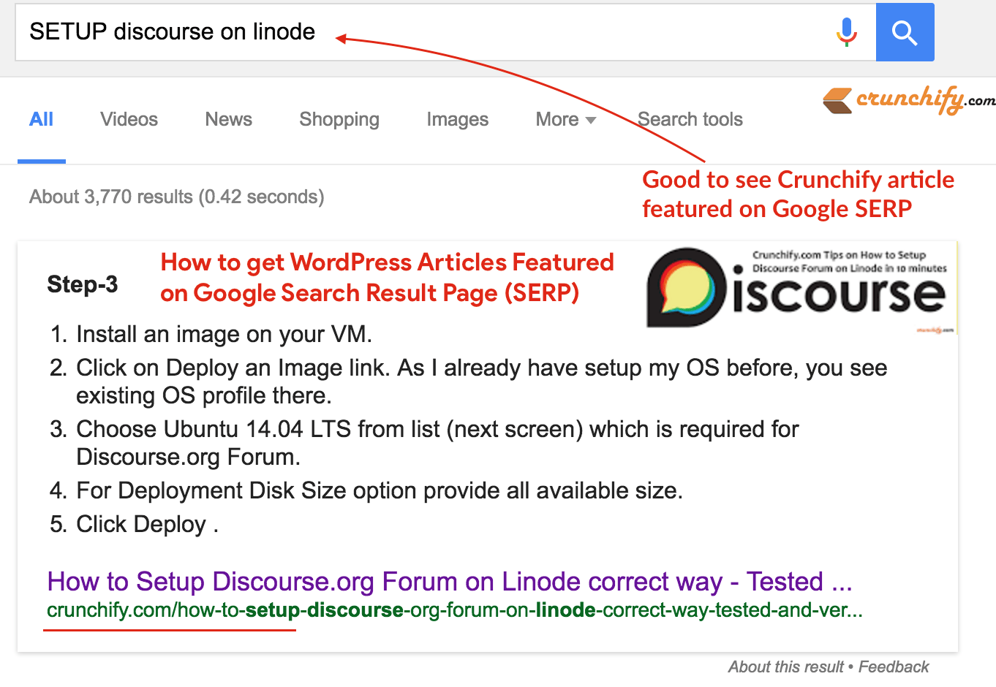The height and width of the screenshot is (687, 996).
Task: Open Search tools options
Action: tap(690, 119)
